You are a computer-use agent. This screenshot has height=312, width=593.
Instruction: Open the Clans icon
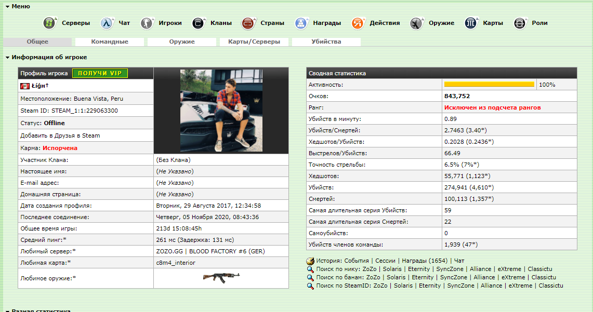[x=199, y=23]
